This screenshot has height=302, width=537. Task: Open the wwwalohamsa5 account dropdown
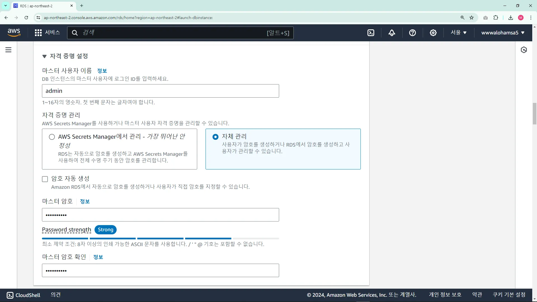tap(503, 33)
